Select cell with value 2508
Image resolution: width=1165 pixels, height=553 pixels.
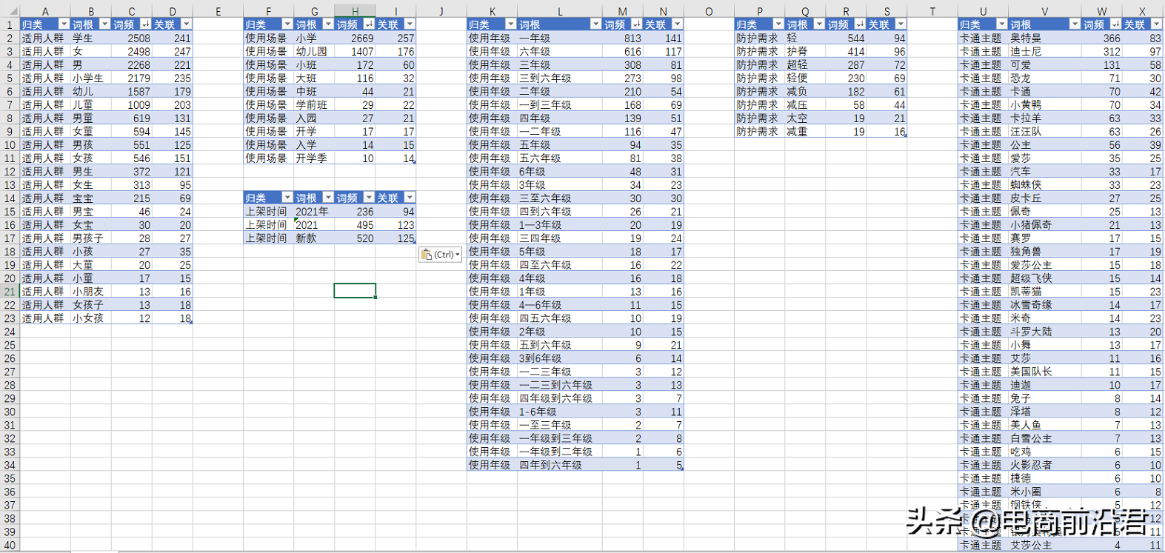click(x=132, y=38)
